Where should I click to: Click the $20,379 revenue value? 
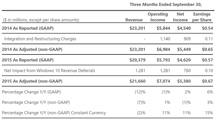(138, 60)
